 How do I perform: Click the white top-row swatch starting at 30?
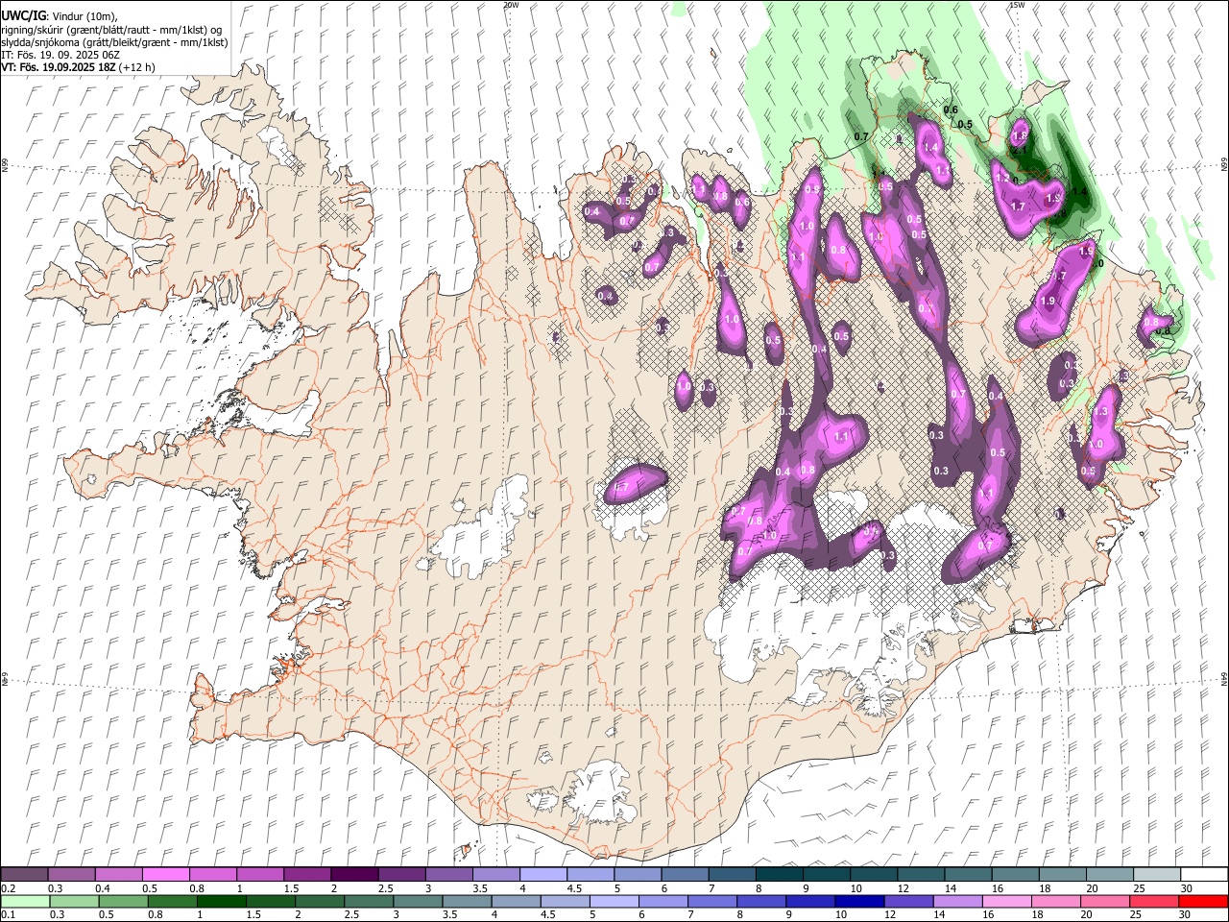coord(1203,874)
